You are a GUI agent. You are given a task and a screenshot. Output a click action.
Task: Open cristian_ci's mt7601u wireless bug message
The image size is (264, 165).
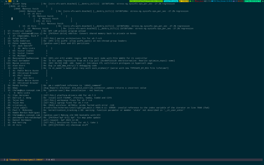59,105
